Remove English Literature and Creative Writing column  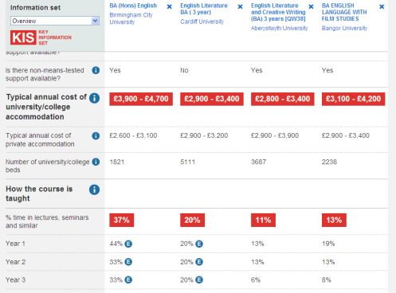click(x=311, y=6)
